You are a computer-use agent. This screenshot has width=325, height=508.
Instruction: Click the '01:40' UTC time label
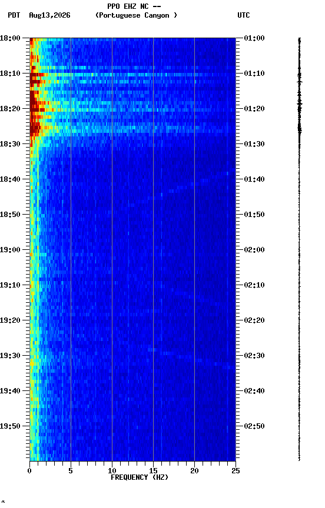[254, 179]
